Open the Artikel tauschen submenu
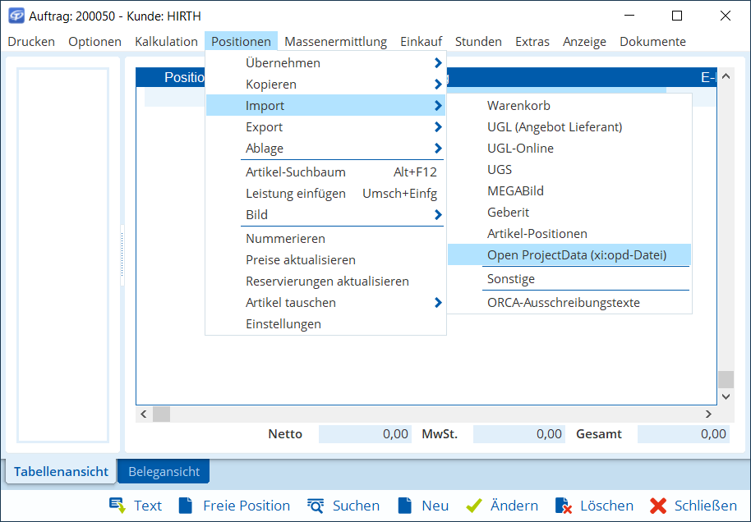751x522 pixels. (x=438, y=303)
